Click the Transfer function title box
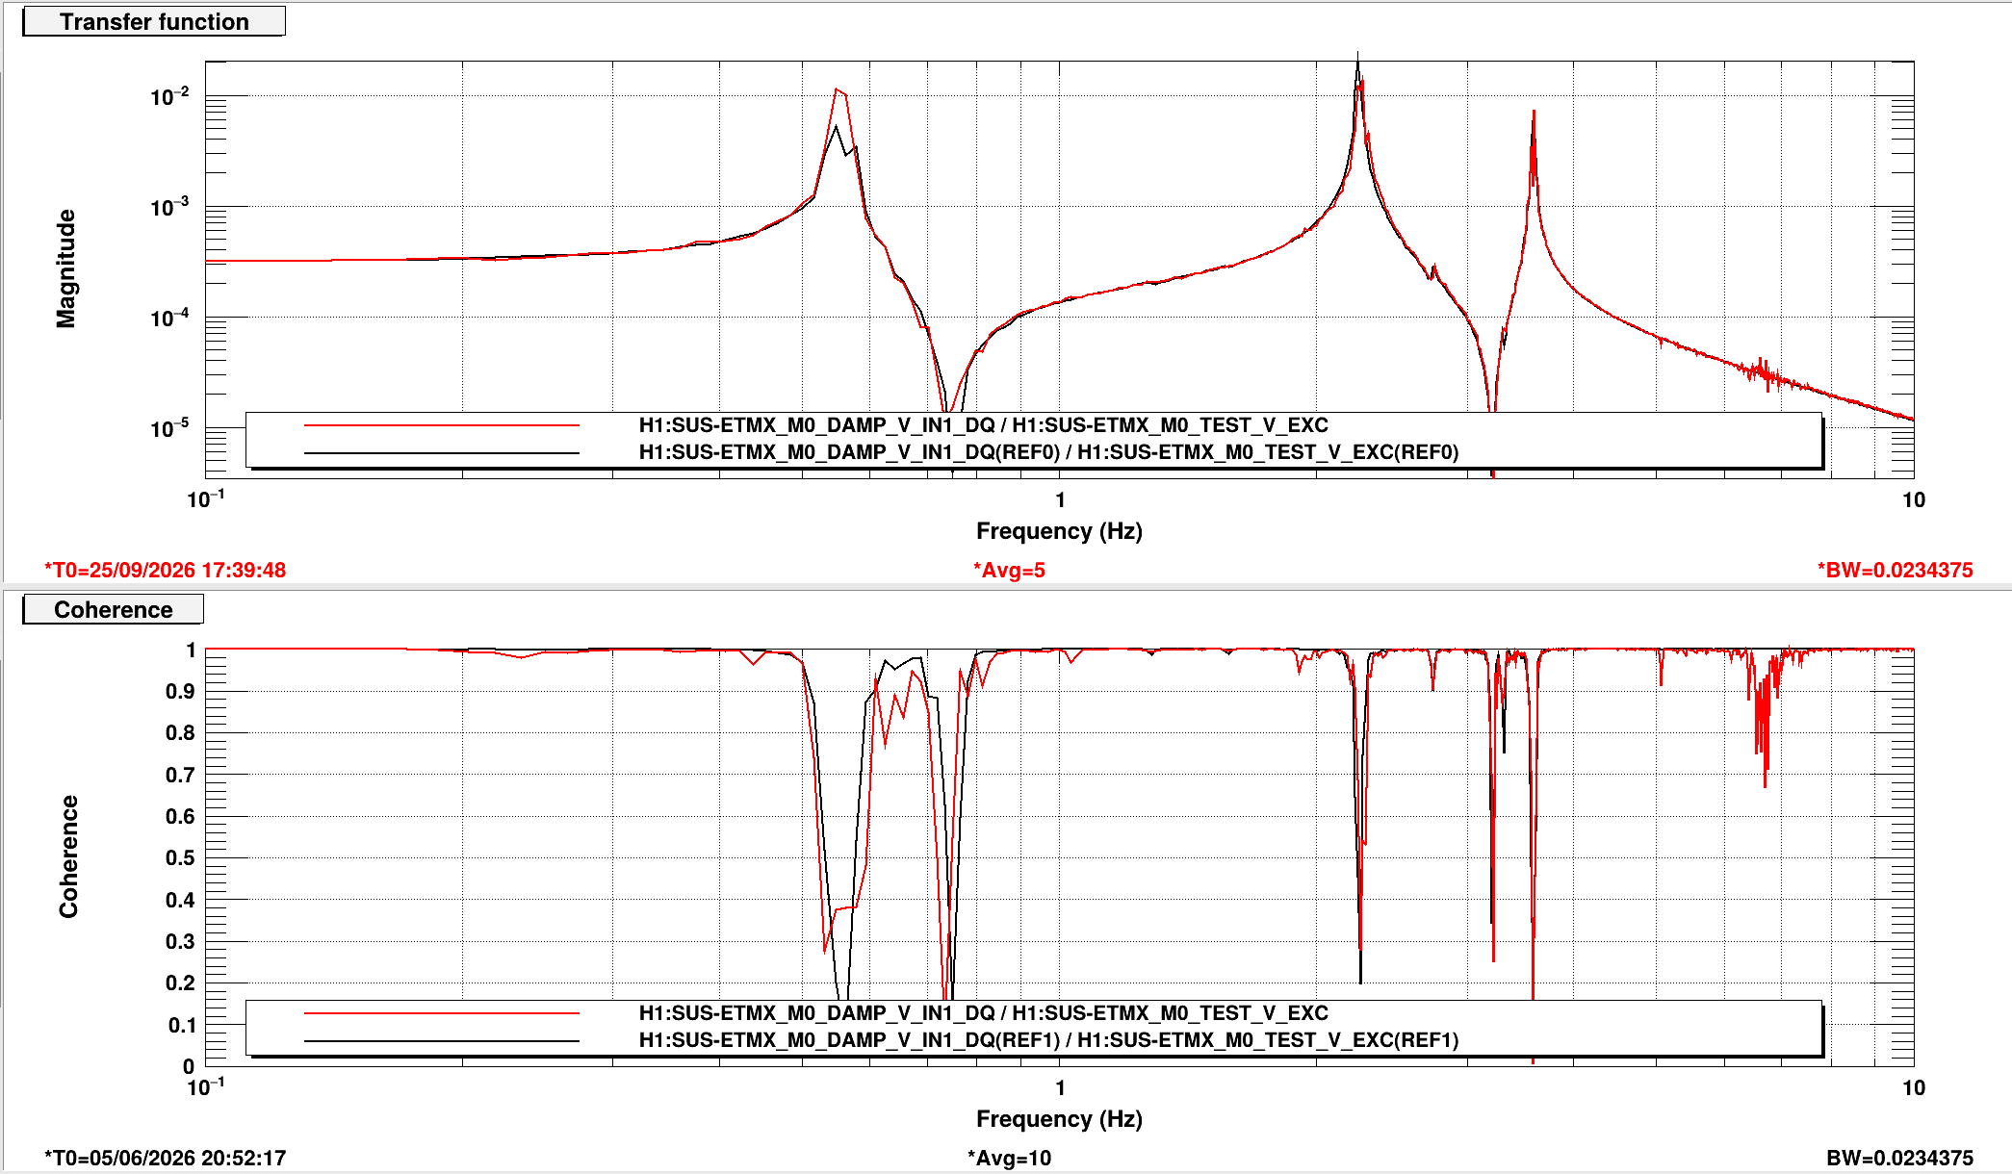 click(154, 21)
